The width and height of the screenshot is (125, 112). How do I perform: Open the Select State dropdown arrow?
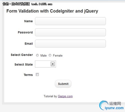click(53, 64)
